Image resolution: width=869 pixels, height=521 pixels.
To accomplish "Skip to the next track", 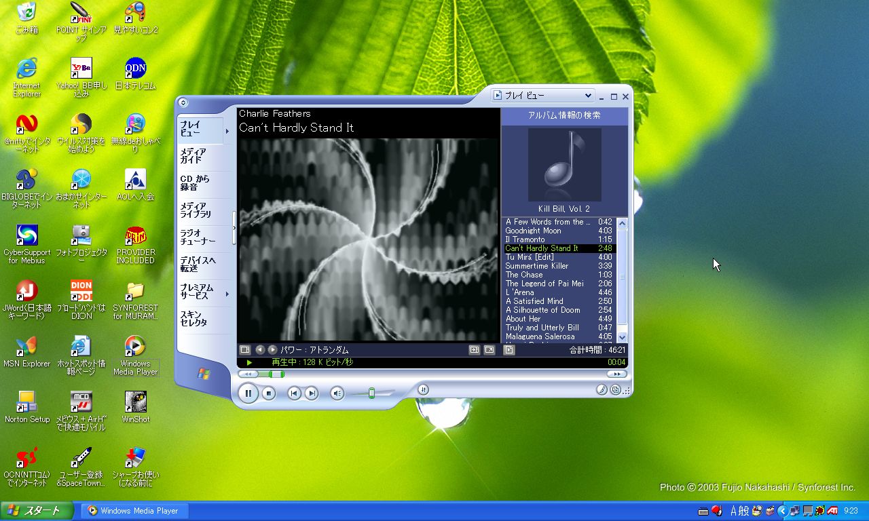I will 311,393.
